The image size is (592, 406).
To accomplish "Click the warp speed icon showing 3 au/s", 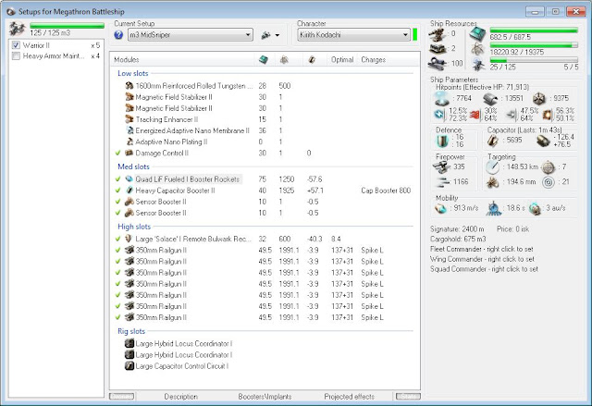I will [x=535, y=208].
